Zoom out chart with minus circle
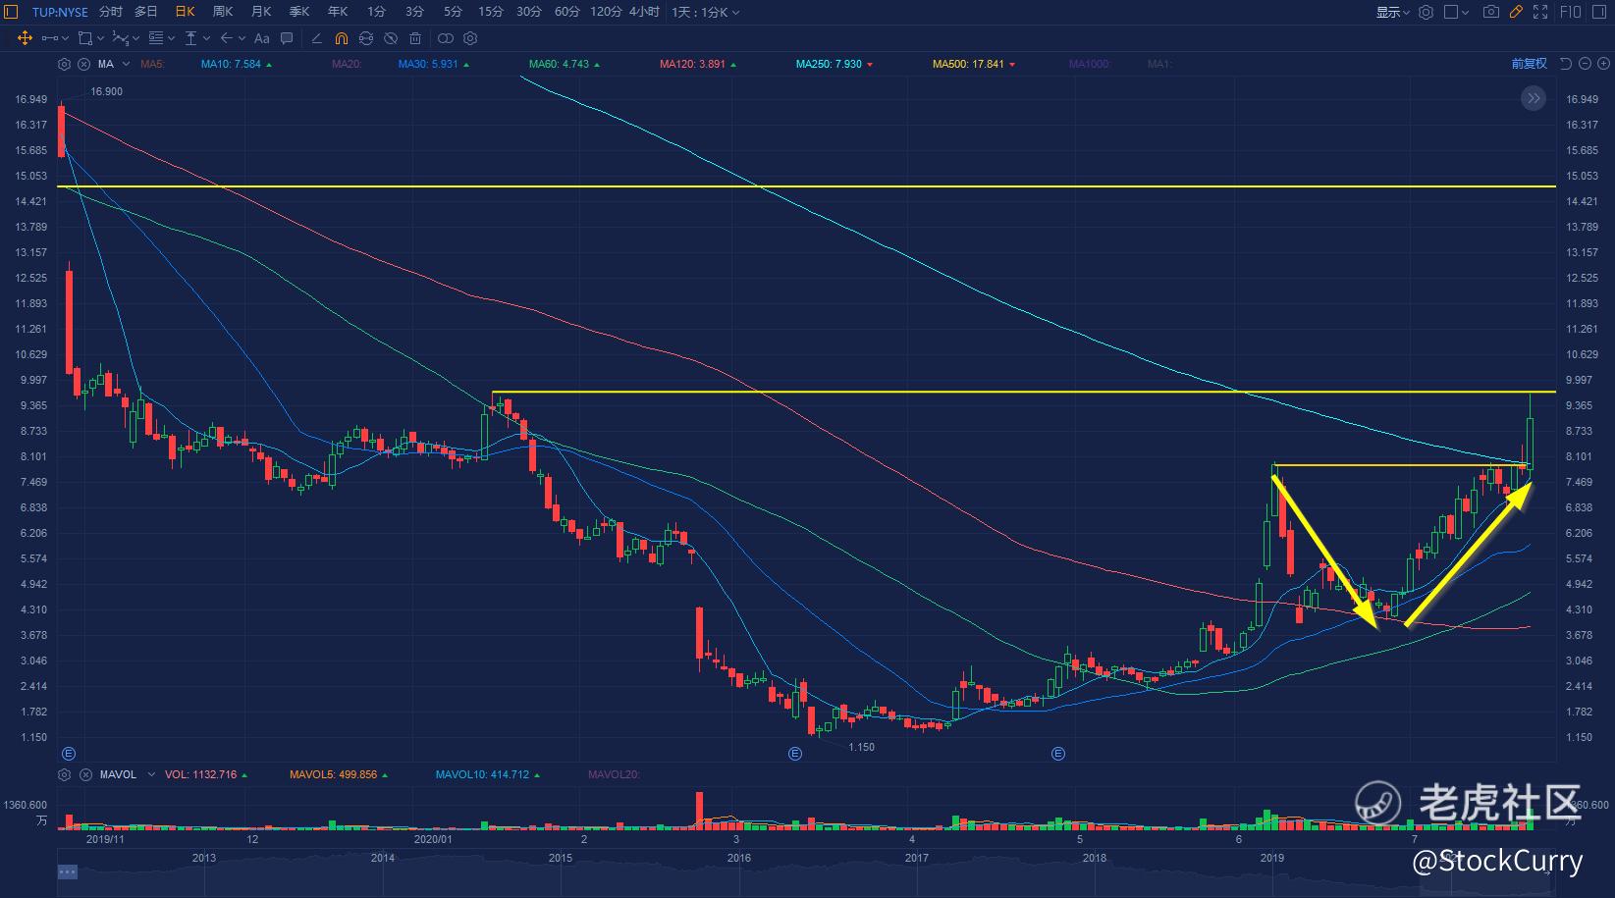The image size is (1615, 898). point(1585,64)
